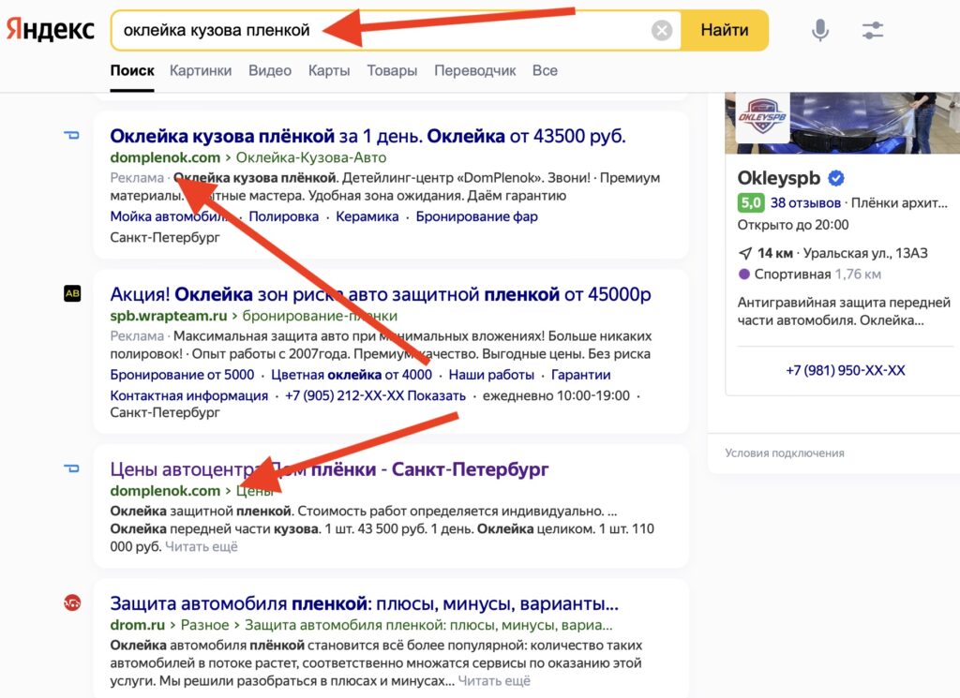Open the Картинки tab
Image resolution: width=960 pixels, height=698 pixels.
pos(201,70)
